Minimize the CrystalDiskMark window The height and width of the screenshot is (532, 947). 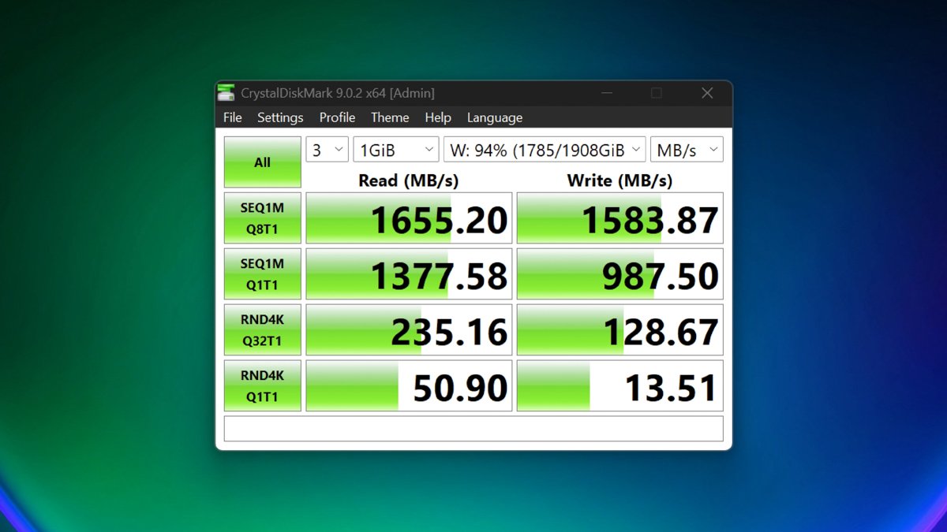[607, 93]
